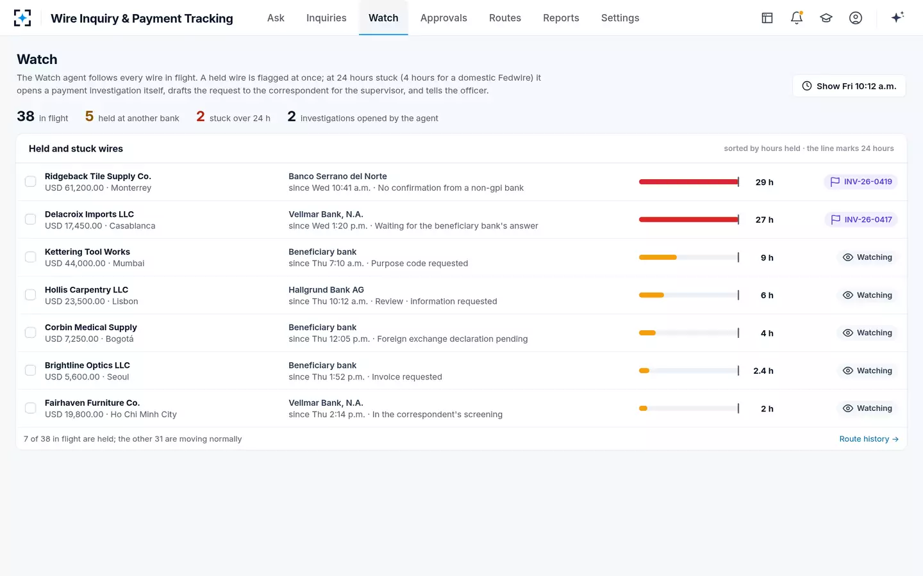Image resolution: width=923 pixels, height=576 pixels.
Task: Click Watching badge for Kettering Tool Works
Action: pos(867,257)
